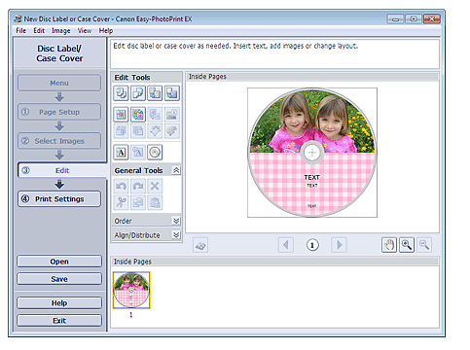Go to the next page arrow
The width and height of the screenshot is (470, 350).
tap(339, 245)
